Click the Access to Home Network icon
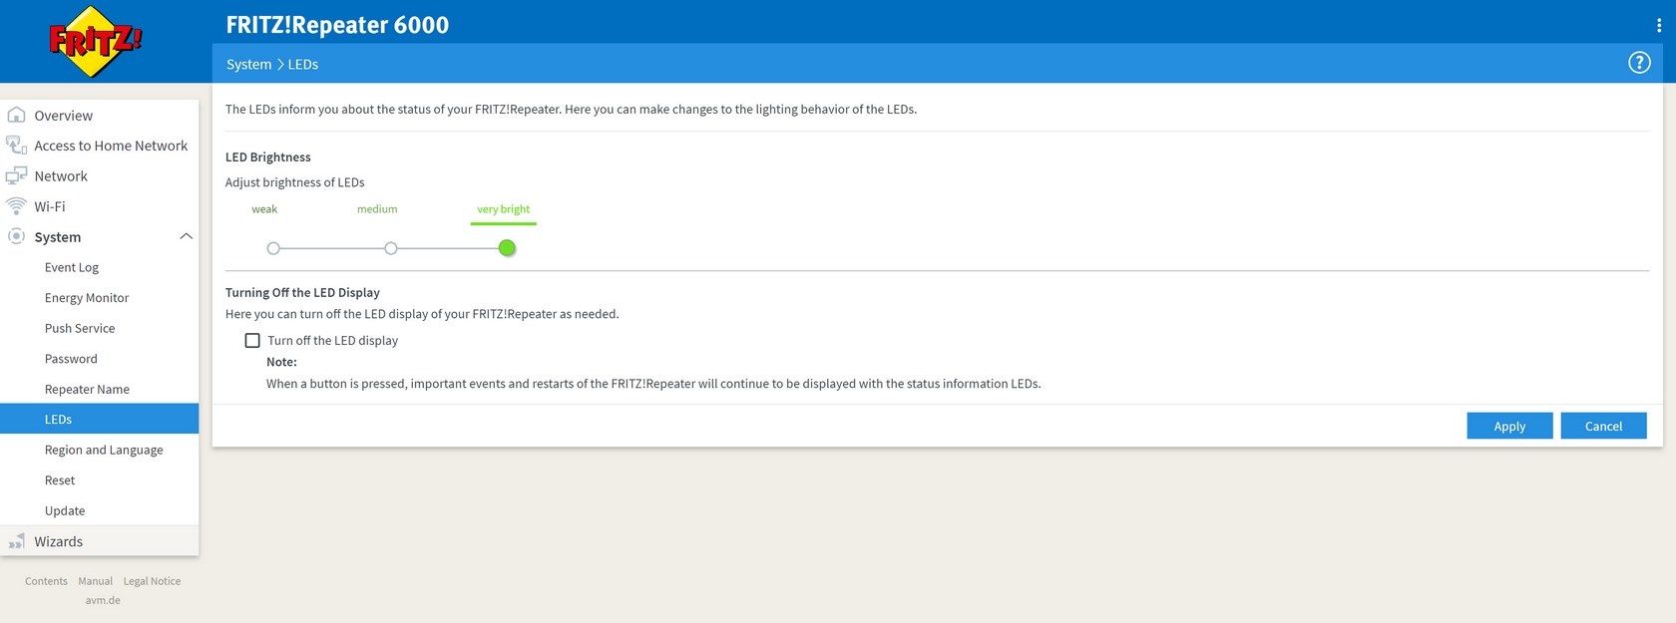The width and height of the screenshot is (1676, 623). pyautogui.click(x=16, y=146)
